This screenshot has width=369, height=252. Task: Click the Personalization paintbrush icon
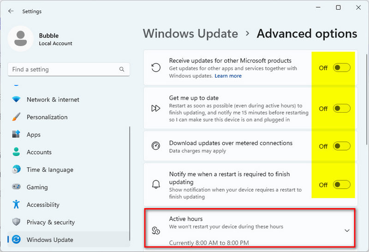tap(16, 117)
